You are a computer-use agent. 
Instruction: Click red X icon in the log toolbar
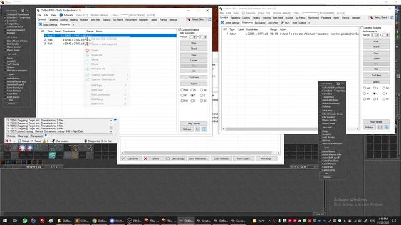pyautogui.click(x=7, y=141)
